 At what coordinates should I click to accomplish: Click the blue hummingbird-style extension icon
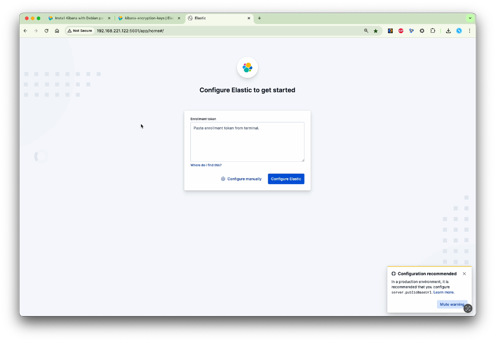pos(411,31)
